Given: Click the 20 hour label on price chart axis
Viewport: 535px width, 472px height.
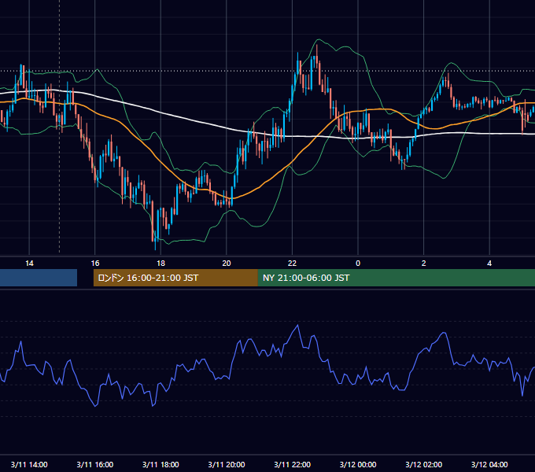Looking at the screenshot, I should [x=227, y=264].
